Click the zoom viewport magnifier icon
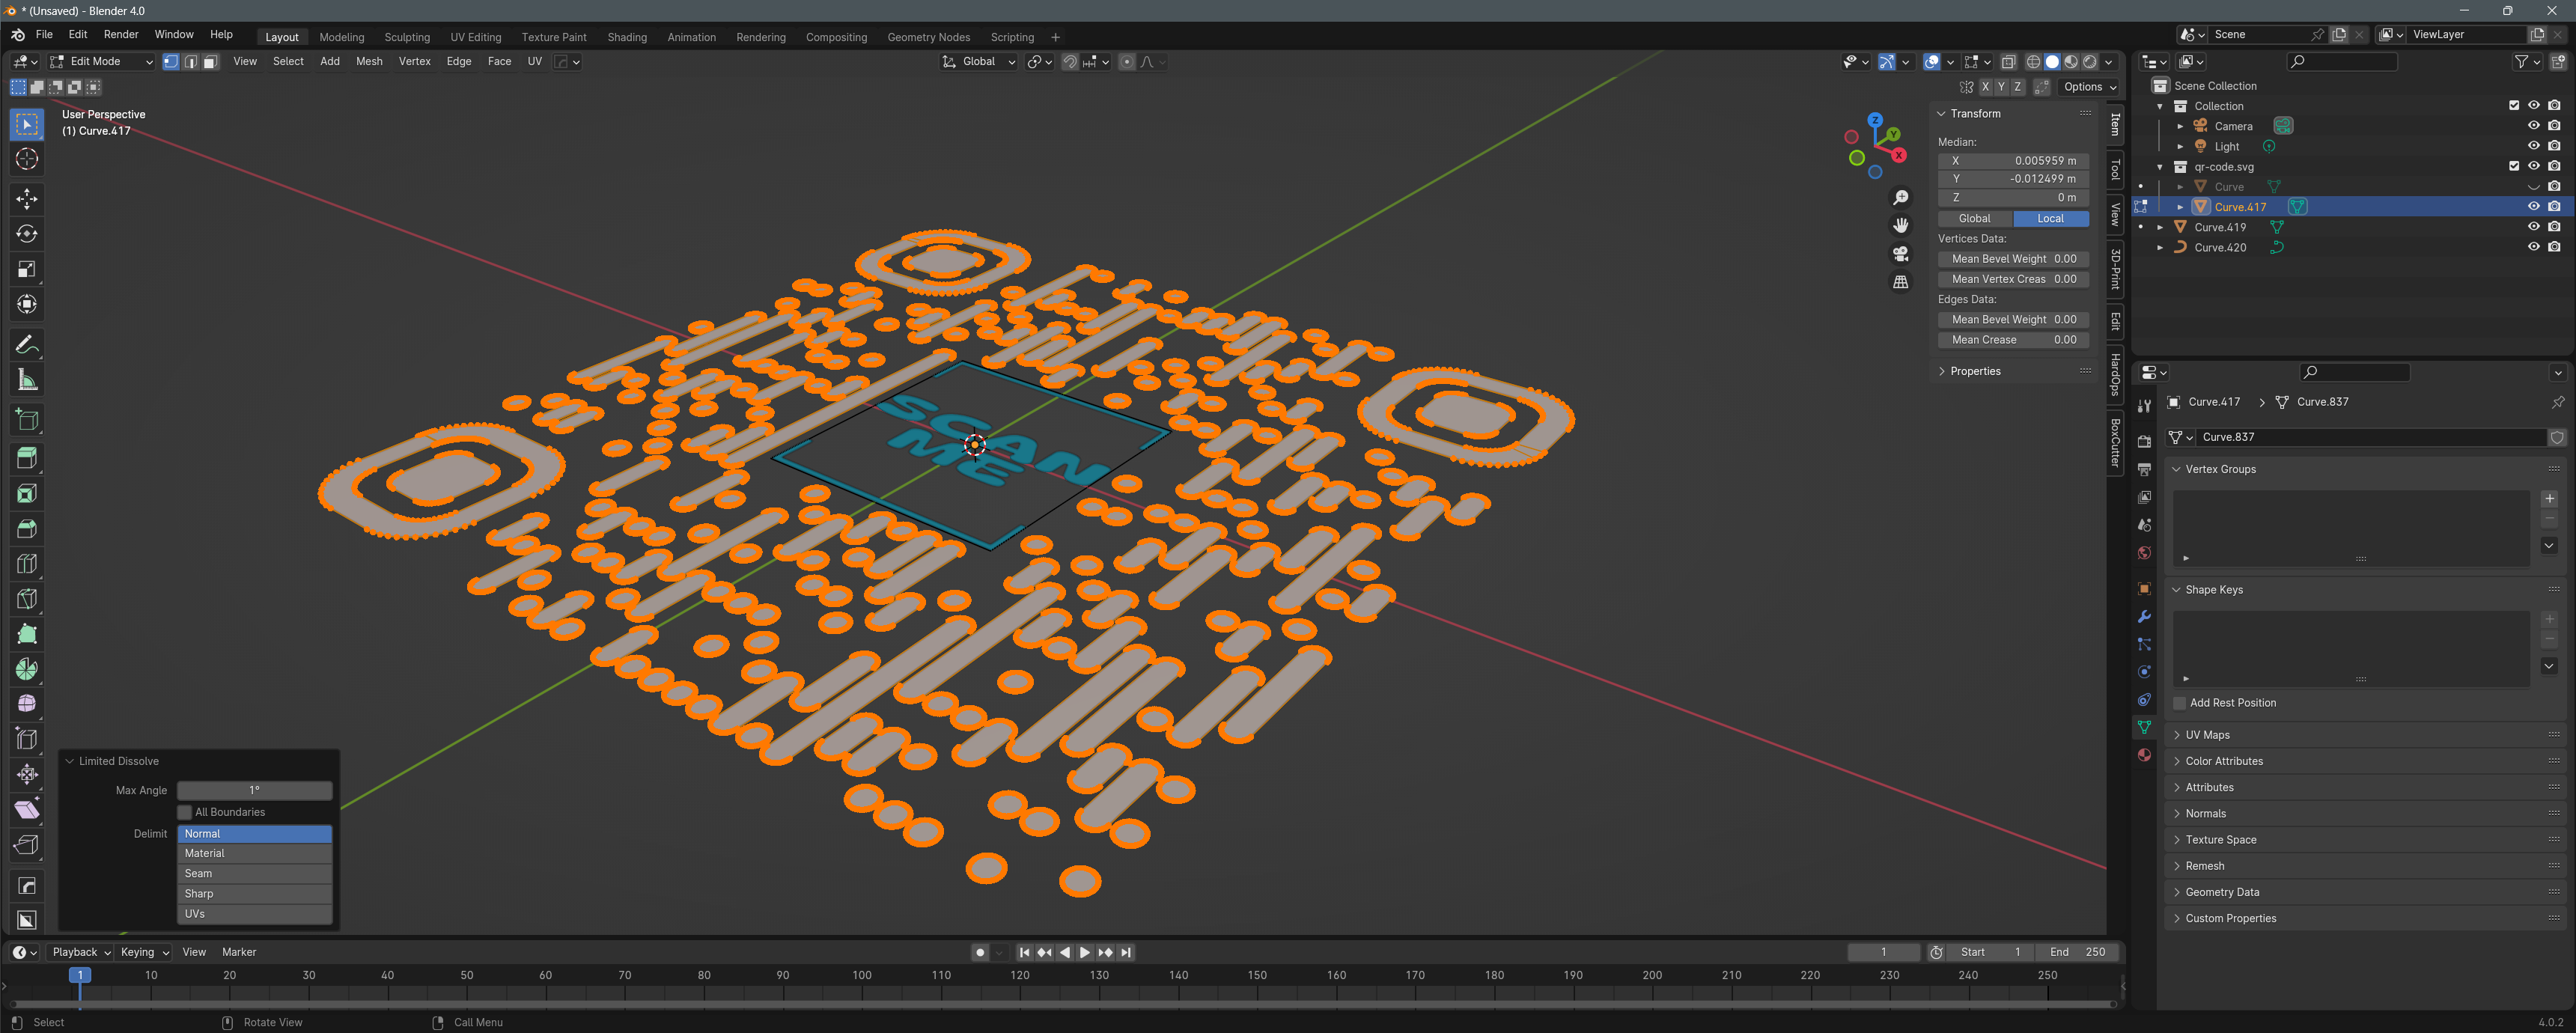Screen dimensions: 2576x1033 click(1901, 198)
